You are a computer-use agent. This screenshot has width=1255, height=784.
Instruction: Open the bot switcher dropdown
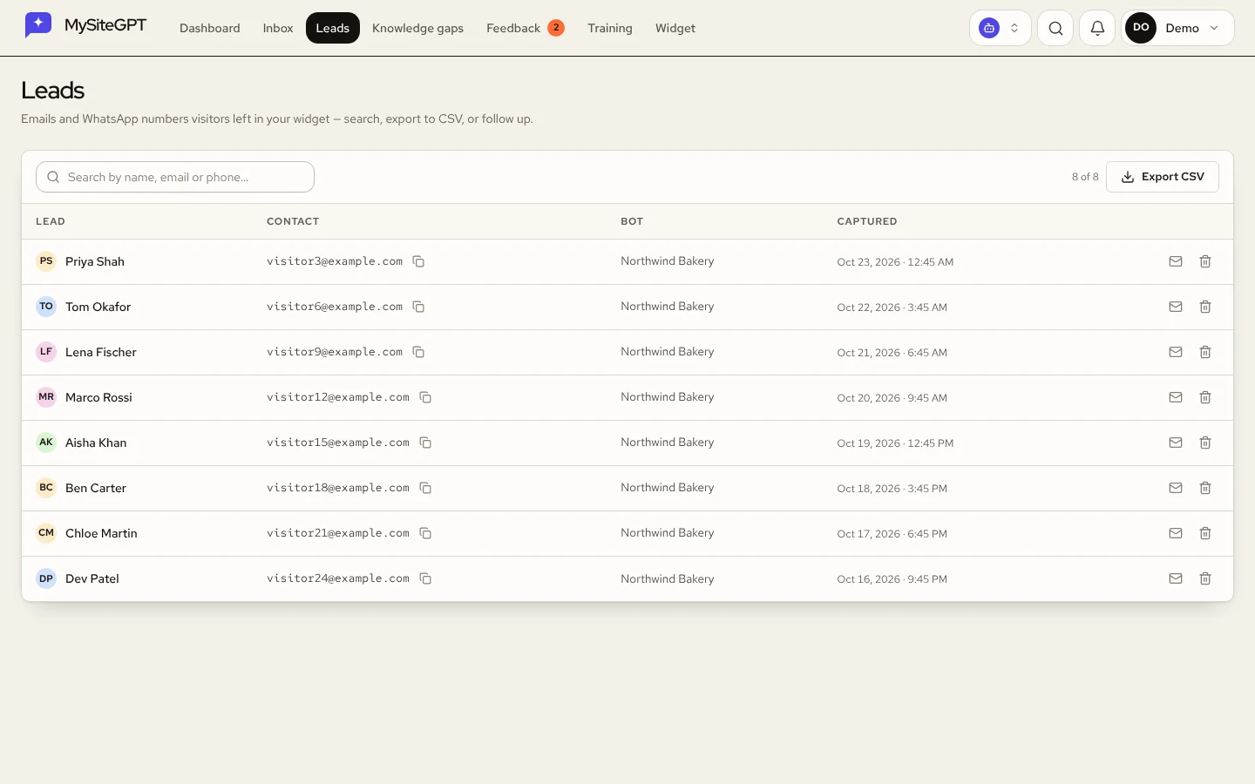1001,28
